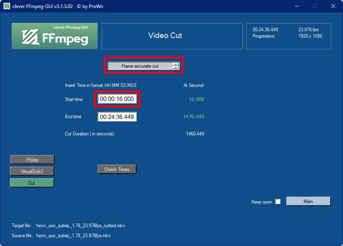Click the FFmpeg logo banner
Viewport: 343px width, 246px height.
pos(55,36)
